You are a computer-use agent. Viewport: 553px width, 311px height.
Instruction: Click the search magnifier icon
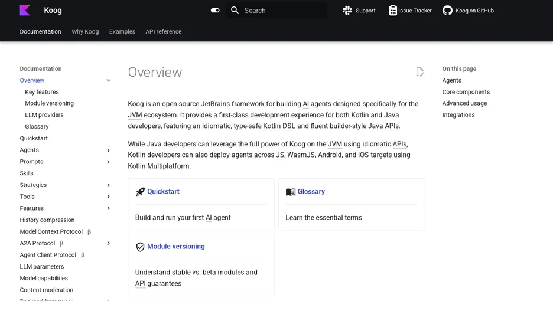[235, 10]
